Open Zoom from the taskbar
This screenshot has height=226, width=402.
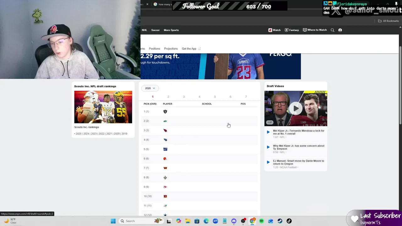[215, 221]
